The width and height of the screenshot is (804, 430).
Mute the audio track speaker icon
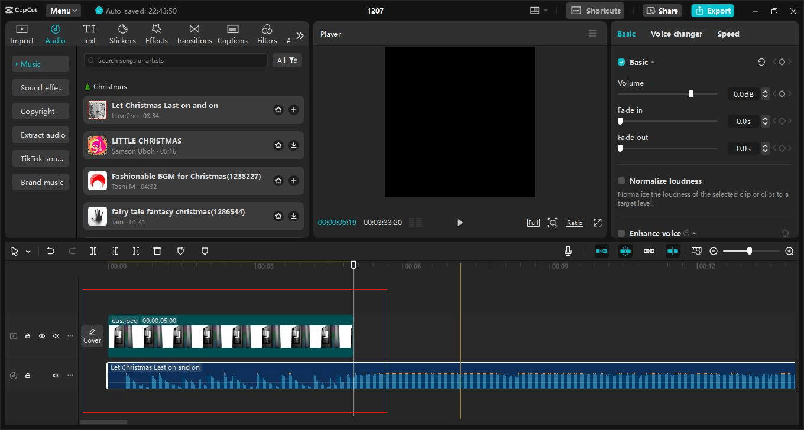pos(56,375)
